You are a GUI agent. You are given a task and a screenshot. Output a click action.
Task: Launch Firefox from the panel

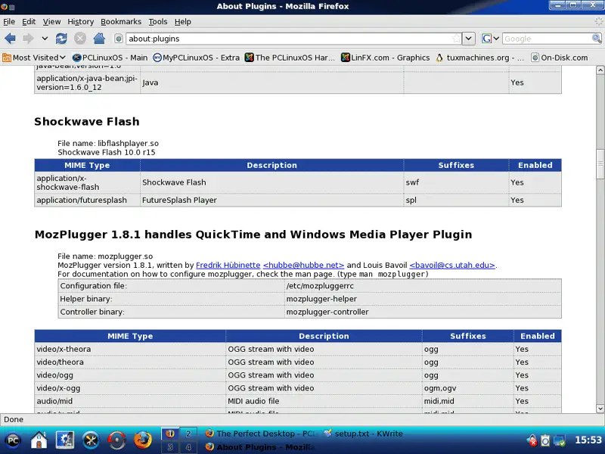[143, 440]
